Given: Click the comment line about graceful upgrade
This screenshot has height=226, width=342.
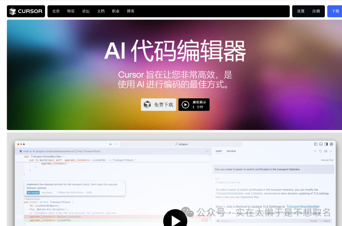Looking at the screenshot, I should pyautogui.click(x=73, y=213).
